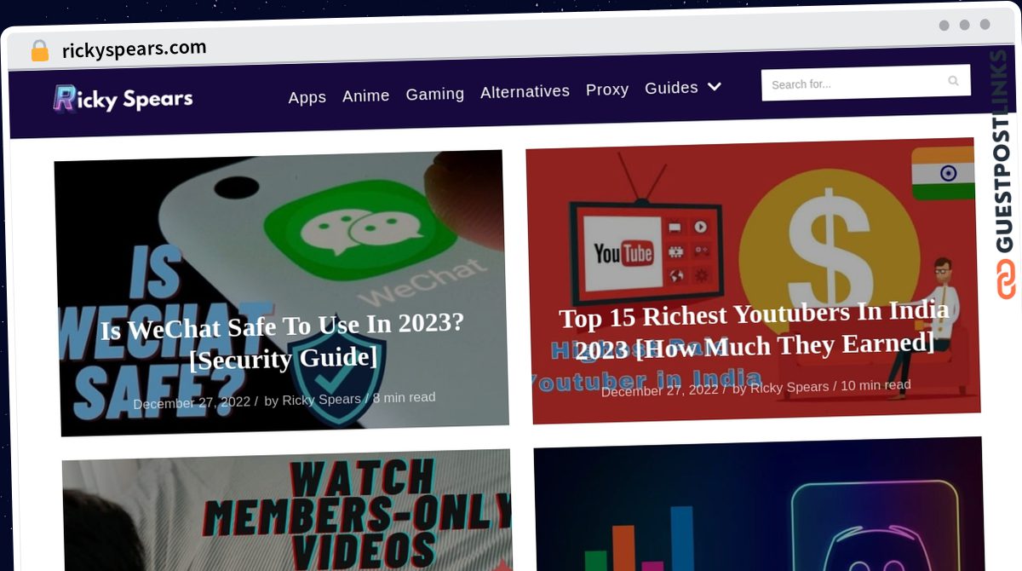Open the neon Discord logo thumbnail
This screenshot has height=571, width=1022.
coord(758,504)
